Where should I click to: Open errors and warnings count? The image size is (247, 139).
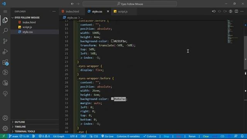pyautogui.click(x=44, y=136)
